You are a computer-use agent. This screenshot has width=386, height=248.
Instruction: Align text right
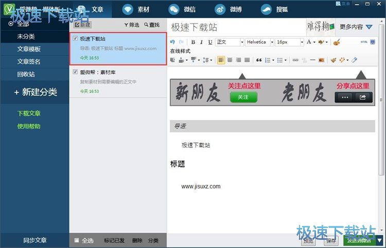click(x=238, y=60)
